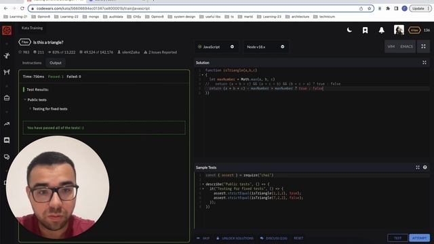Image resolution: width=434 pixels, height=244 pixels.
Task: Click UNLOCK SOLUTIONS button
Action: (x=235, y=238)
